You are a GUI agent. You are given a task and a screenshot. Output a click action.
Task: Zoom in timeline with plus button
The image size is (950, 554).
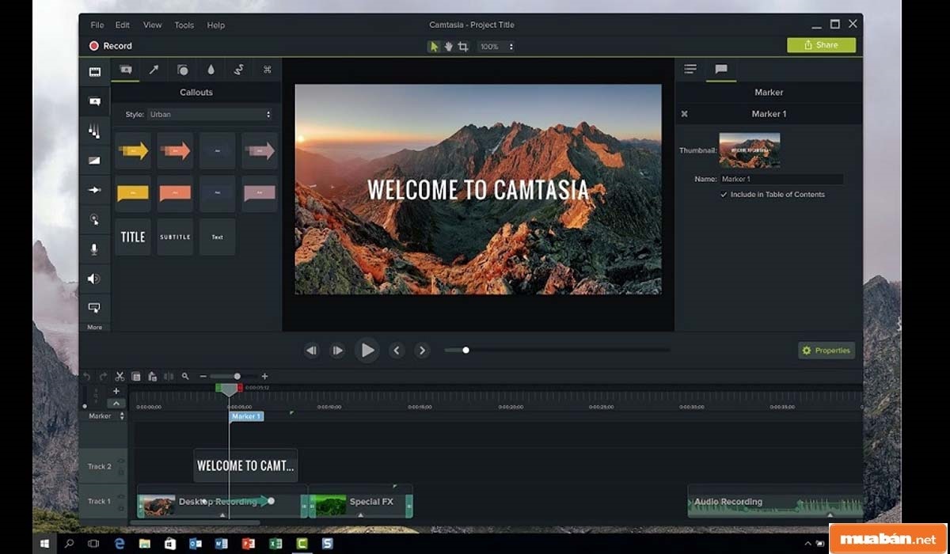pos(264,377)
